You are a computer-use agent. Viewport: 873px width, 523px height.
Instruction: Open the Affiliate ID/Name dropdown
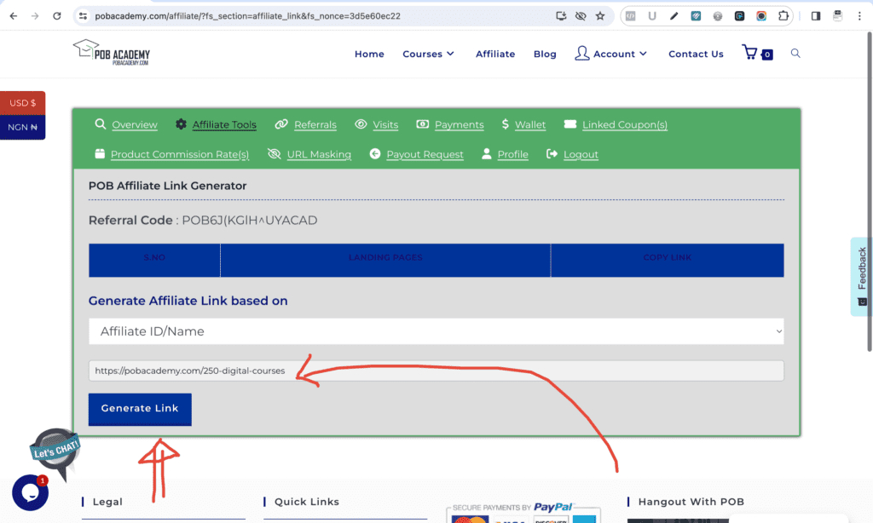(x=436, y=331)
